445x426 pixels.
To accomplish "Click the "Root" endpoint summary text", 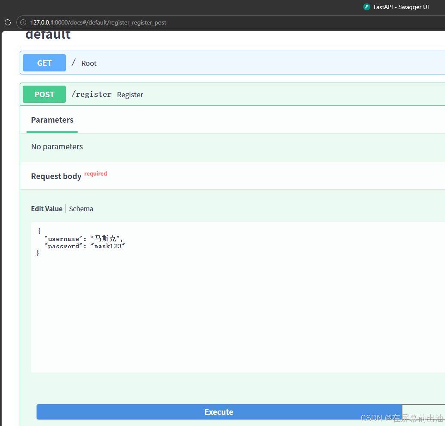I will tap(89, 63).
